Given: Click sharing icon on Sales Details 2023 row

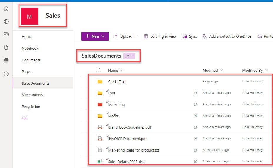Looking at the screenshot, I should pos(196,162).
